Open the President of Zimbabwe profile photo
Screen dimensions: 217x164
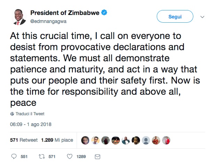pyautogui.click(x=17, y=17)
